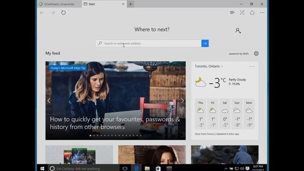Select Fri forecast column
The image size is (304, 171).
[x=213, y=114]
